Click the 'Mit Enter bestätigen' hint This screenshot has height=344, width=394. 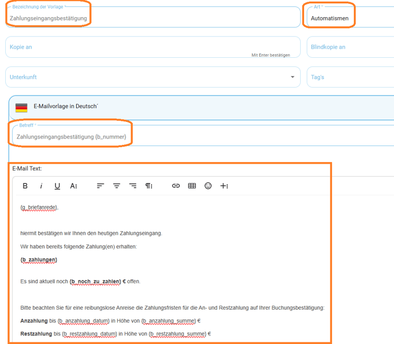(271, 55)
